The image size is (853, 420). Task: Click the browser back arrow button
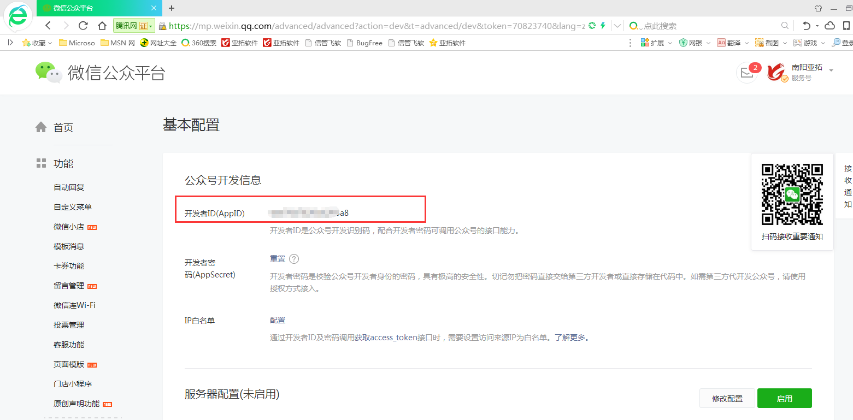(48, 26)
